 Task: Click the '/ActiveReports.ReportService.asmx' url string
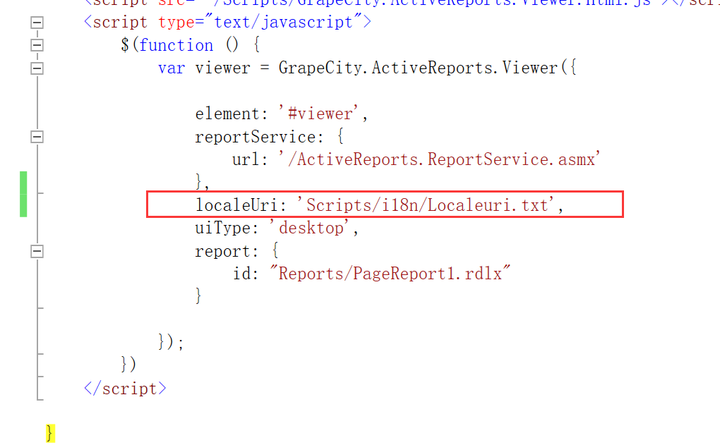point(440,159)
